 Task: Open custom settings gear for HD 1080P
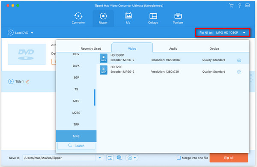[239, 60]
